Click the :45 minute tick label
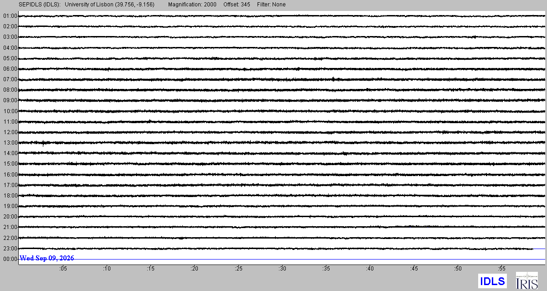547x291 pixels. tap(414, 269)
